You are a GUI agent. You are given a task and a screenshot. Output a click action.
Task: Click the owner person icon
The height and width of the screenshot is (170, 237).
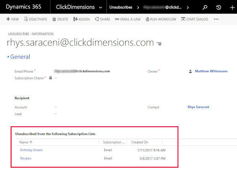pos(190,71)
